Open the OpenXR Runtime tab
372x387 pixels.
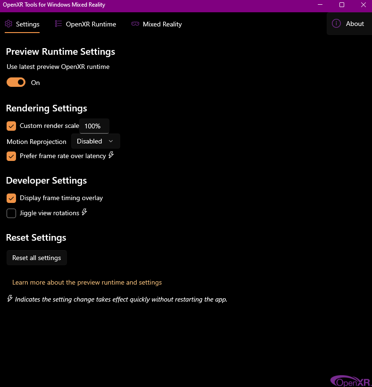[85, 24]
